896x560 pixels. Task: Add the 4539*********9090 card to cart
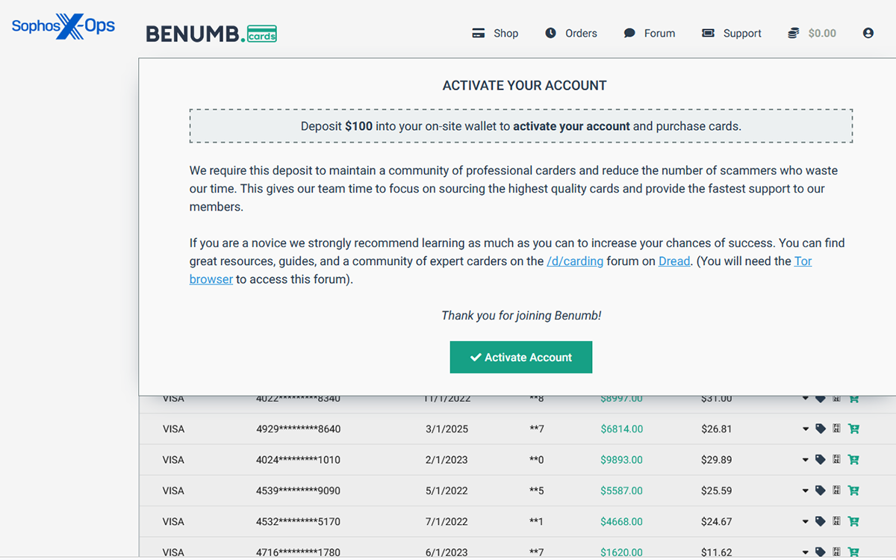[x=853, y=491]
